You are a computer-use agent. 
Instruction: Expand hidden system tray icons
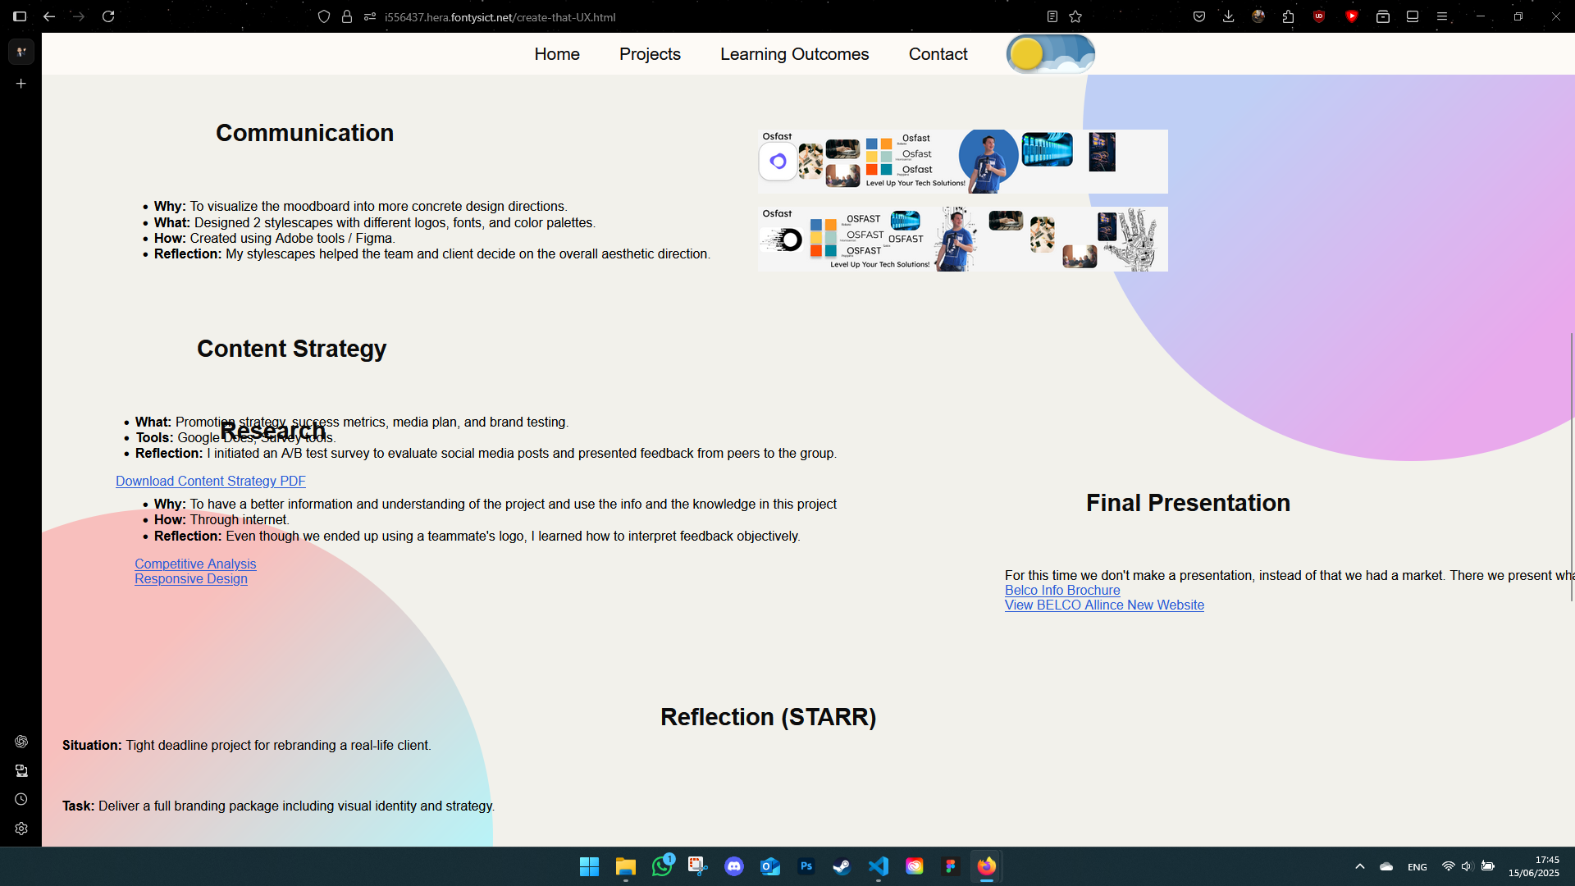coord(1360,866)
